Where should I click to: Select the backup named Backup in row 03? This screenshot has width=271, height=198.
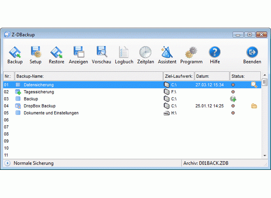(132, 99)
